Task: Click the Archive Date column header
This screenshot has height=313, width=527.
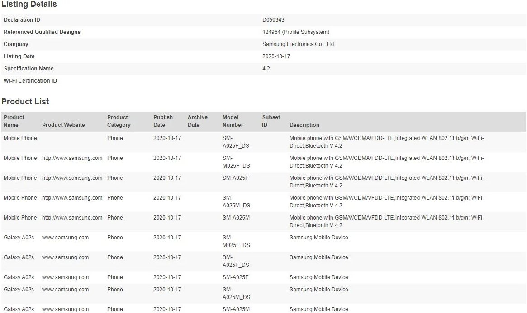Action: (x=198, y=121)
